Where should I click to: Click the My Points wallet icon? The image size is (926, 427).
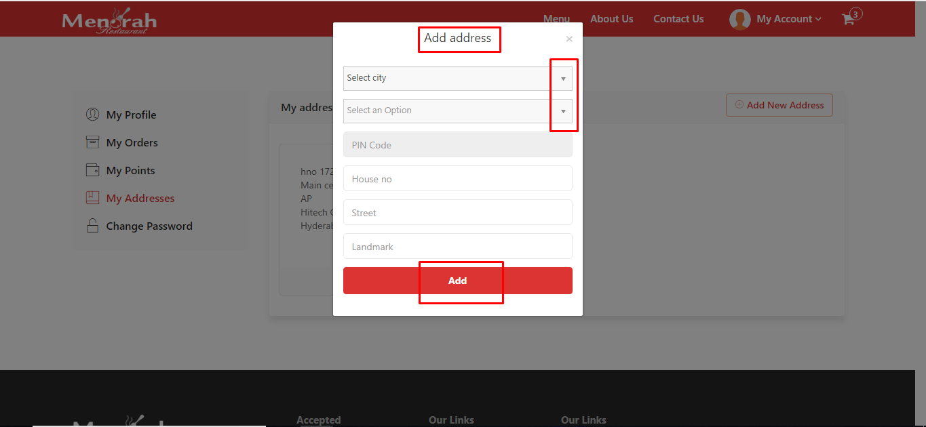tap(92, 170)
